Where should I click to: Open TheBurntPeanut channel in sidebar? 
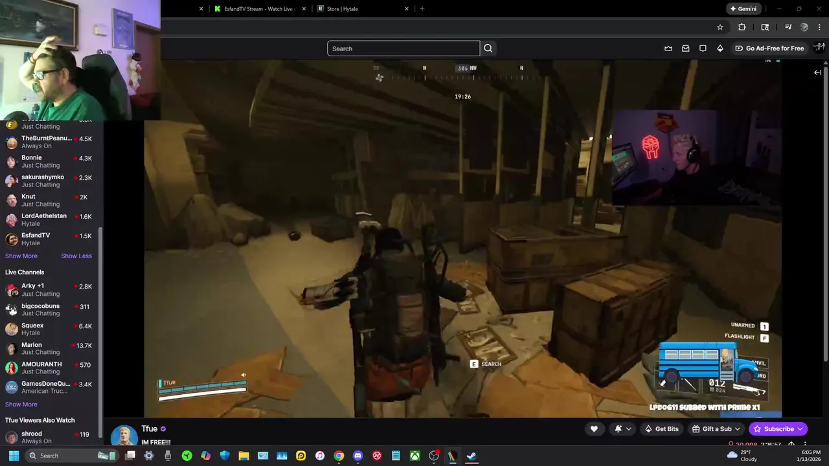tap(51, 142)
